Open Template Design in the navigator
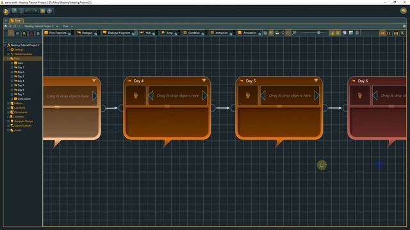This screenshot has width=410, height=230. [x=24, y=121]
